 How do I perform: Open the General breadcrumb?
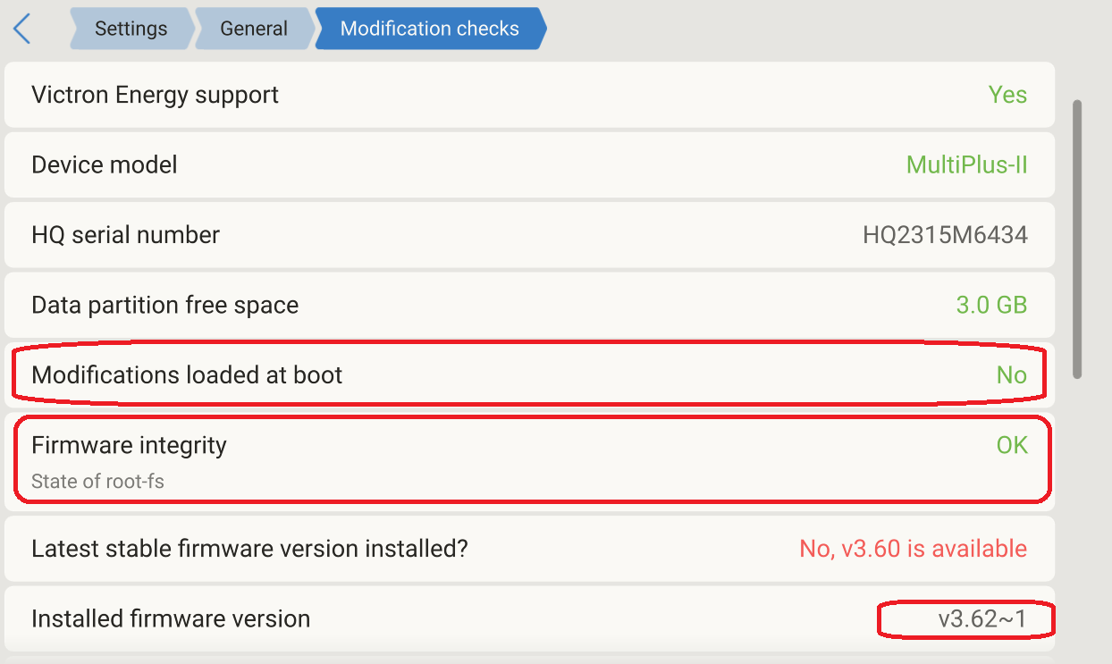coord(254,29)
